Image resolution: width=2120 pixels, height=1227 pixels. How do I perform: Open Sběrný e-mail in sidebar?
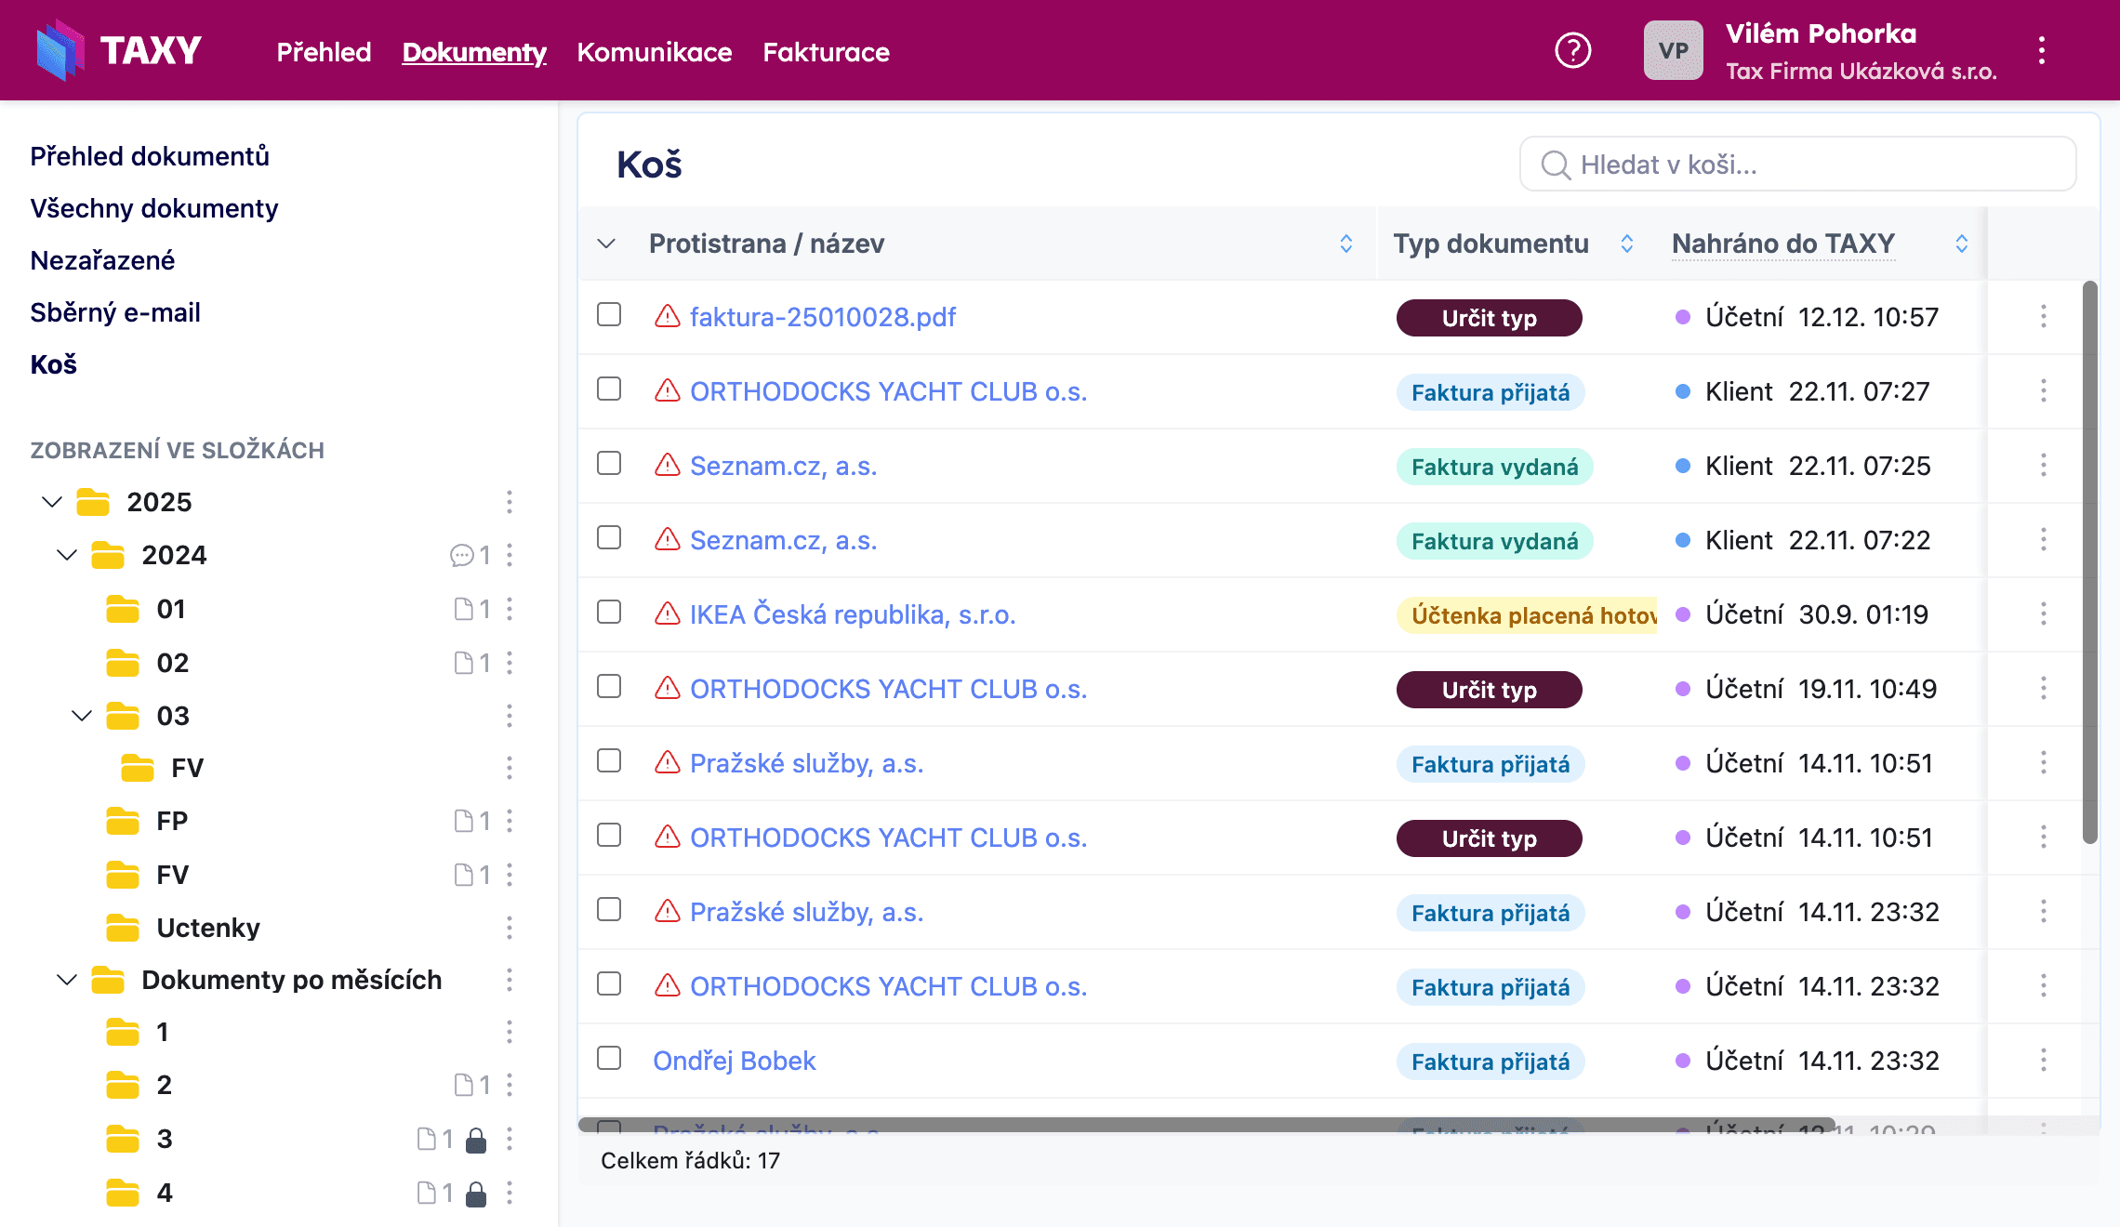pos(115,312)
